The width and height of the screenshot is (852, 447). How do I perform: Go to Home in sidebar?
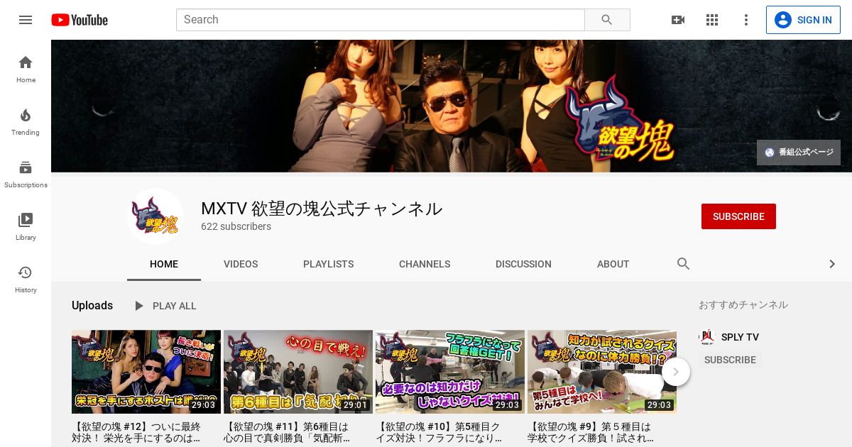(x=26, y=70)
